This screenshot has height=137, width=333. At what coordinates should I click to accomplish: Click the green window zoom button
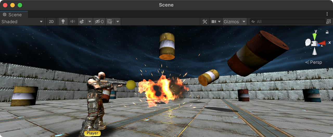pyautogui.click(x=20, y=5)
